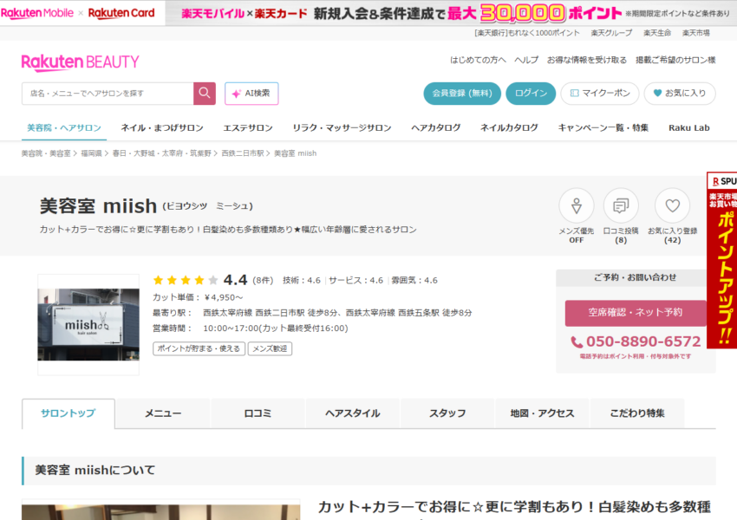Click the magnifier search button

click(205, 94)
